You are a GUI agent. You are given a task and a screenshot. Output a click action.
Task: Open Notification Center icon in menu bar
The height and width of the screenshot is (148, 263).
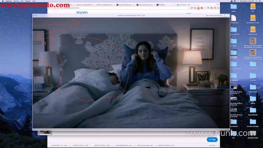pos(260,1)
